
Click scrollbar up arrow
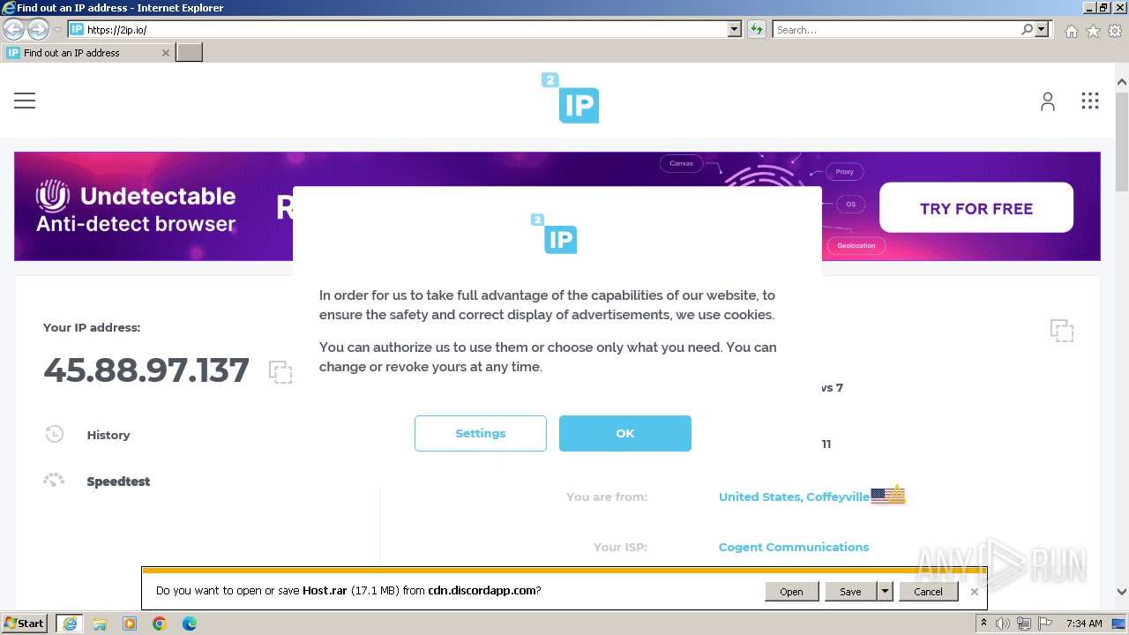(x=1122, y=82)
